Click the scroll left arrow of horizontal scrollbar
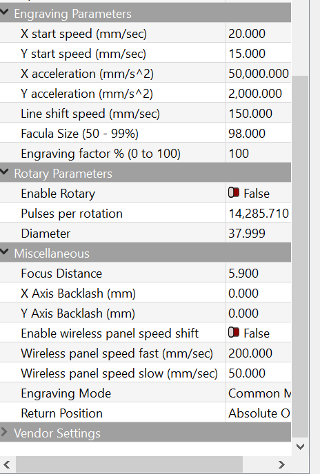The width and height of the screenshot is (320, 474). click(7, 464)
